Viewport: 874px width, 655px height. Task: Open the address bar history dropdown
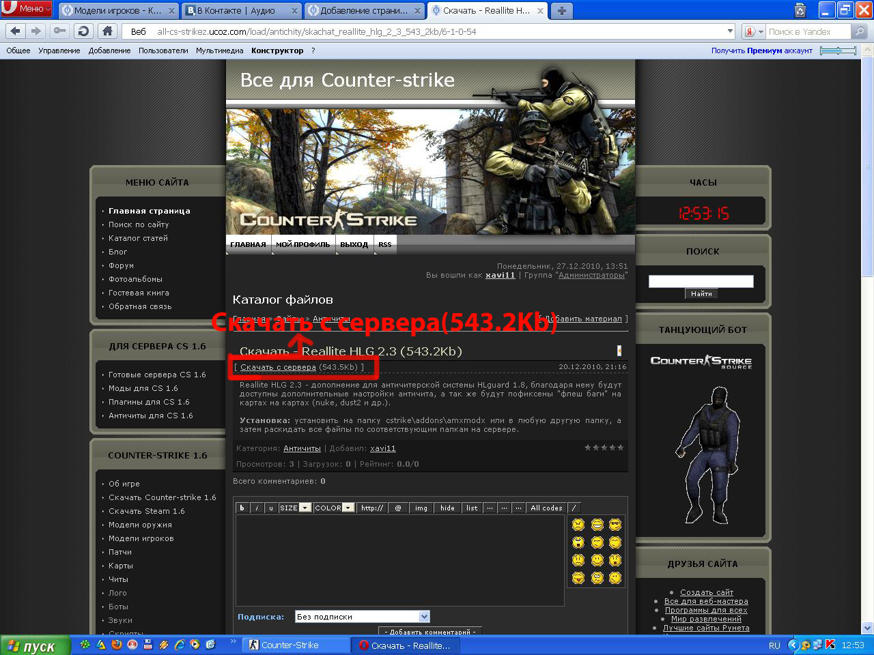(x=730, y=31)
